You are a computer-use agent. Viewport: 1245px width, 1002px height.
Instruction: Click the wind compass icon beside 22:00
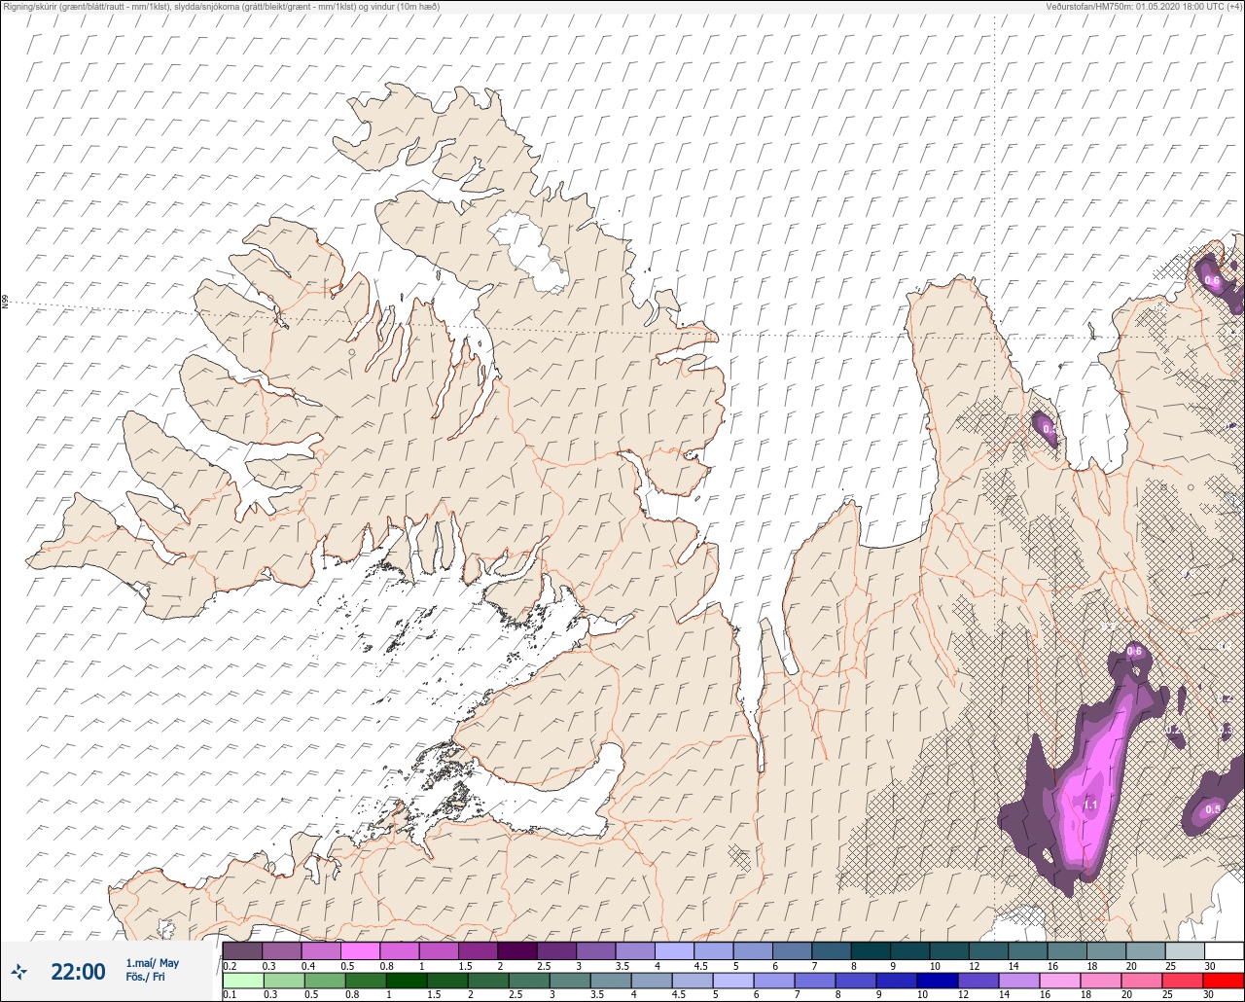[x=19, y=971]
